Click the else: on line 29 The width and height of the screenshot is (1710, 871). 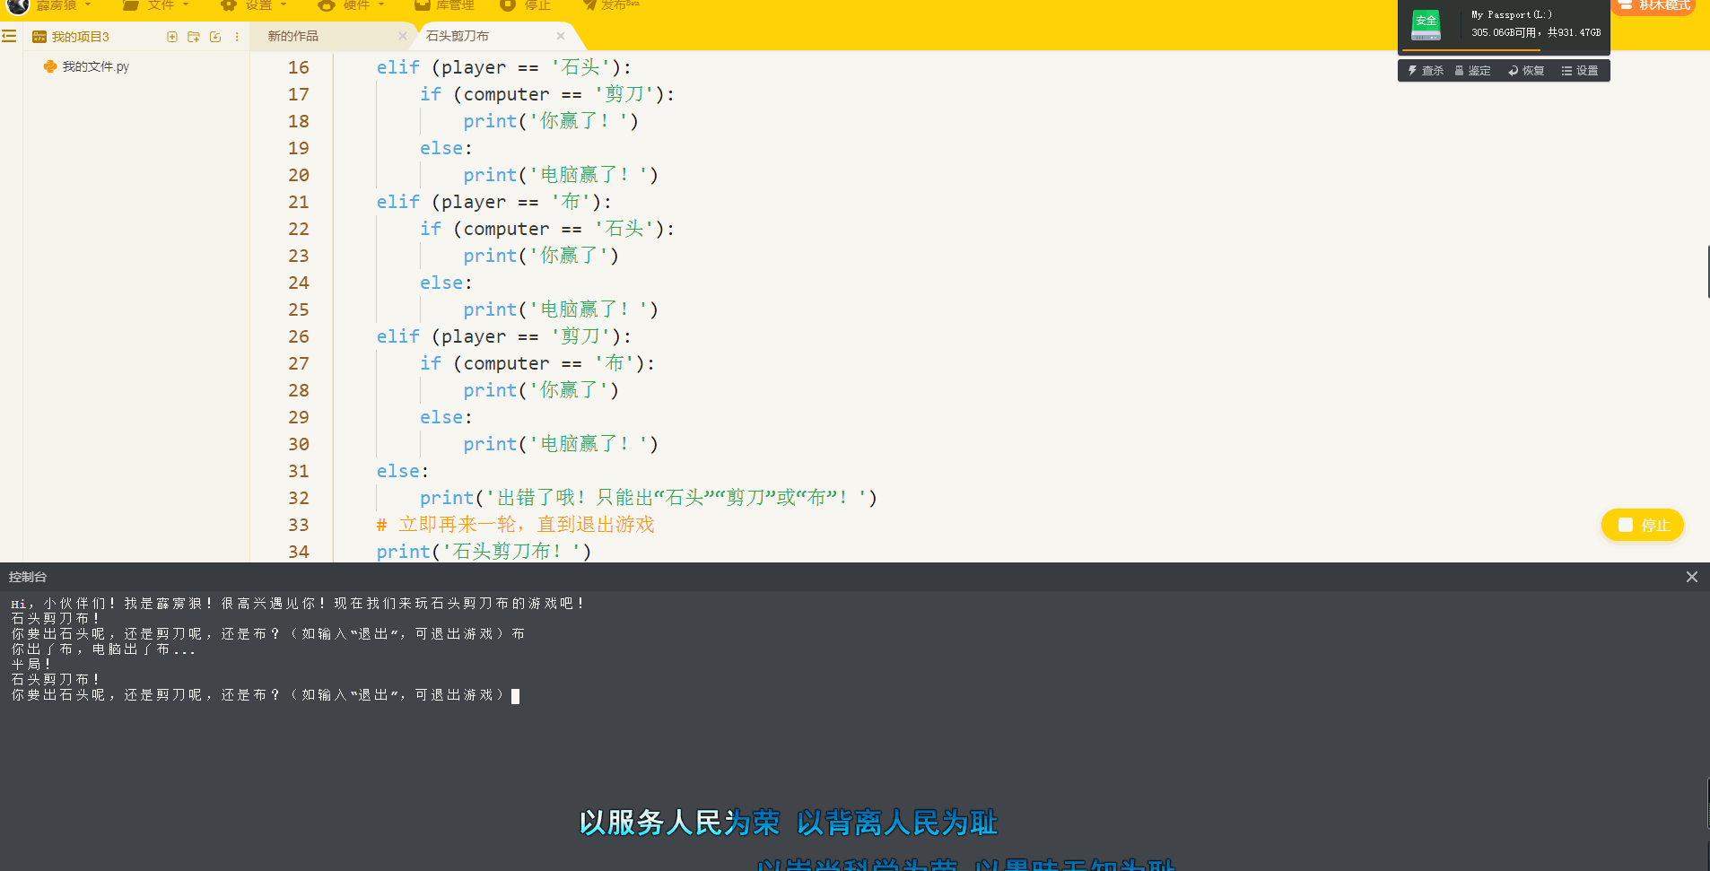click(x=446, y=417)
